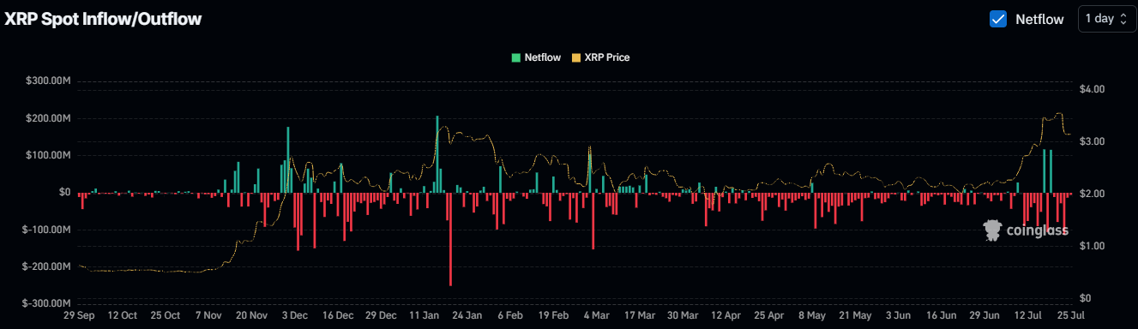Screen dimensions: 1138x329
Task: Click the 25 Oct date label
Action: click(166, 315)
